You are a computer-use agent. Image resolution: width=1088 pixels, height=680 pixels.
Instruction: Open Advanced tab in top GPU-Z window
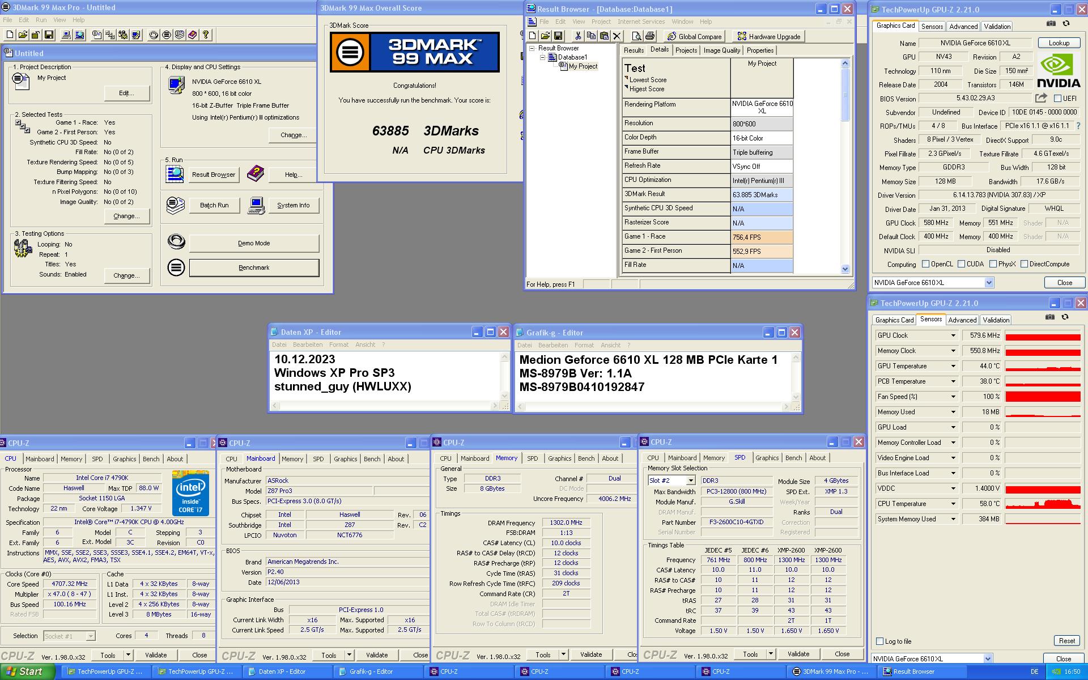pyautogui.click(x=963, y=27)
